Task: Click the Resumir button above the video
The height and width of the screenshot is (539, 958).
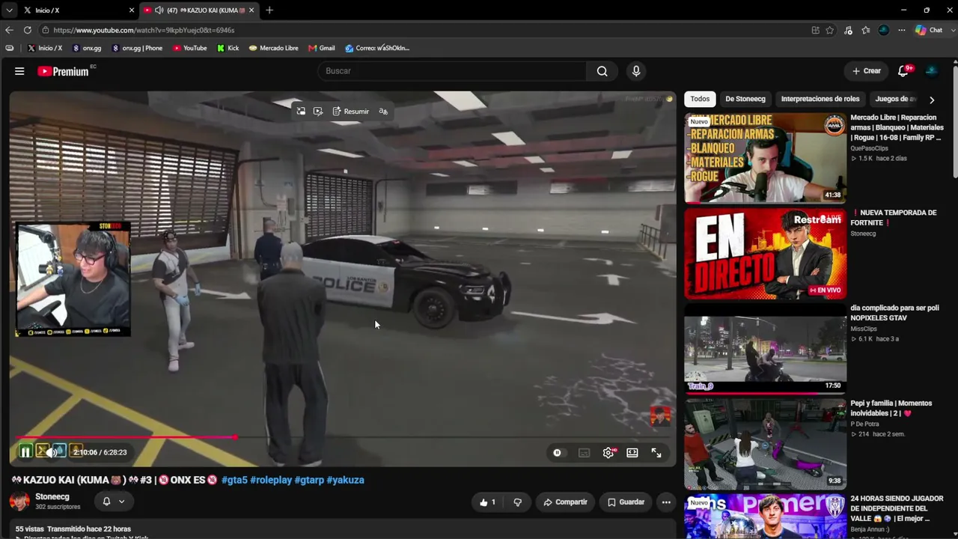Action: point(351,112)
